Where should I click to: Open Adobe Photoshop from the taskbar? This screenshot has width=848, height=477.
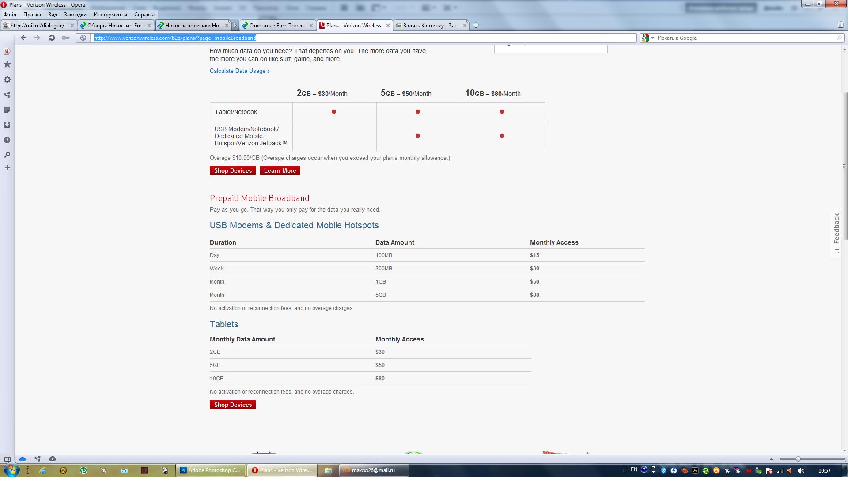click(210, 470)
